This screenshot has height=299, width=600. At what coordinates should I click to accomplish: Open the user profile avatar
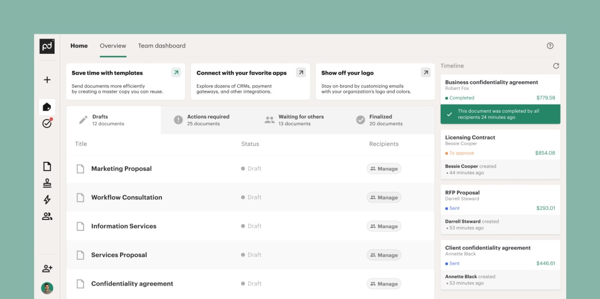pyautogui.click(x=47, y=288)
